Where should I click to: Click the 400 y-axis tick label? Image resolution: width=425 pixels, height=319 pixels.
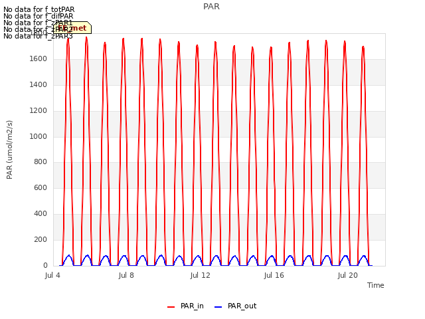point(41,214)
